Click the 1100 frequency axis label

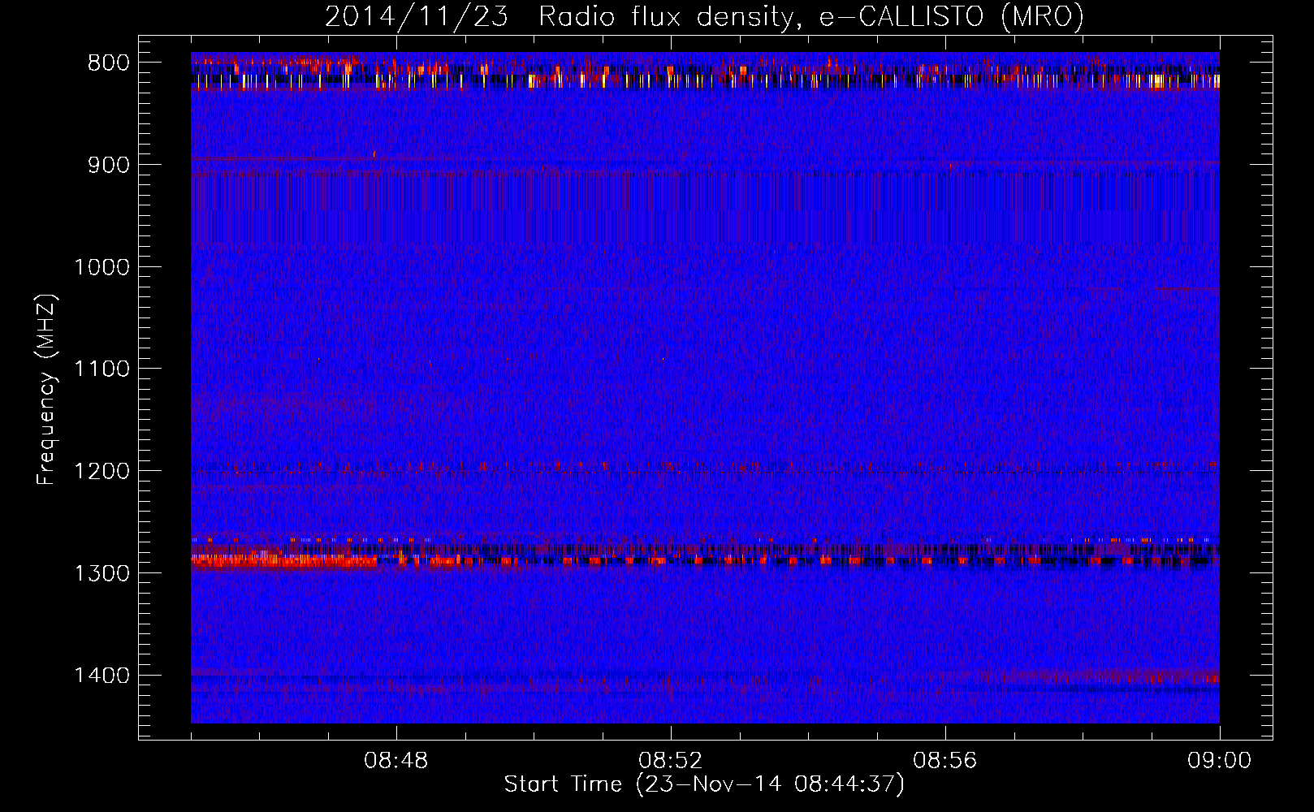click(102, 369)
